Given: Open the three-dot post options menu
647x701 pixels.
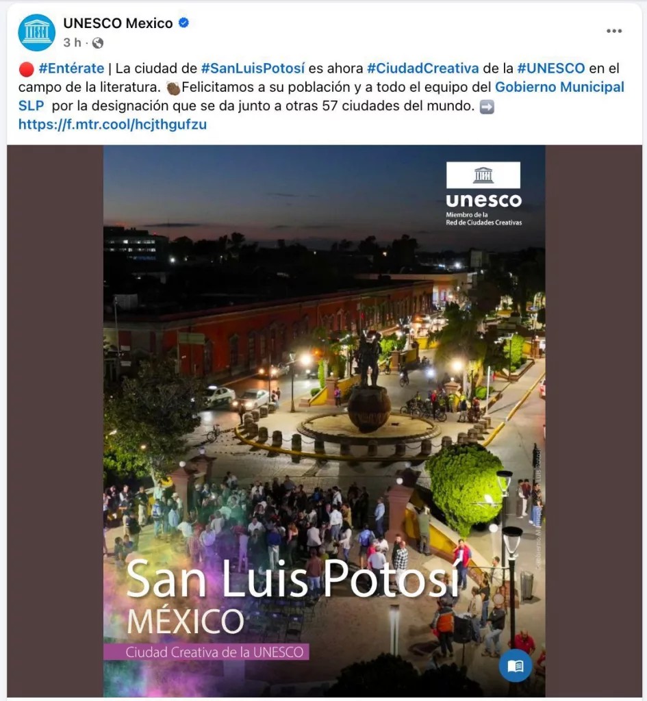Looking at the screenshot, I should coord(614,31).
